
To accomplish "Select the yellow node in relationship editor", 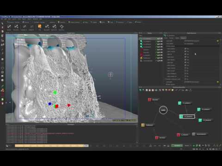I will coord(148,125).
